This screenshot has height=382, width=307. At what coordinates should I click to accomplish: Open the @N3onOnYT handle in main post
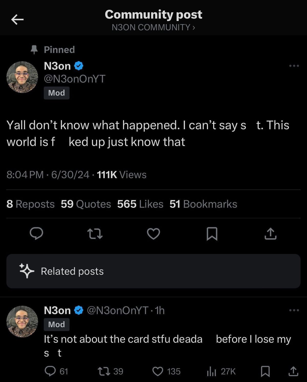75,79
